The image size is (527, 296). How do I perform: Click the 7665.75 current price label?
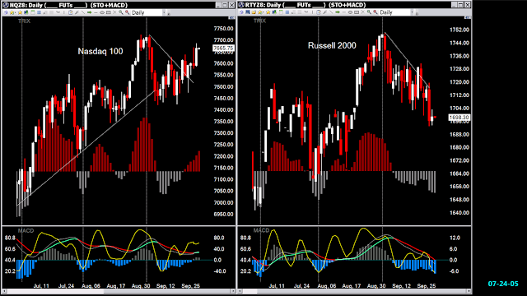click(223, 49)
